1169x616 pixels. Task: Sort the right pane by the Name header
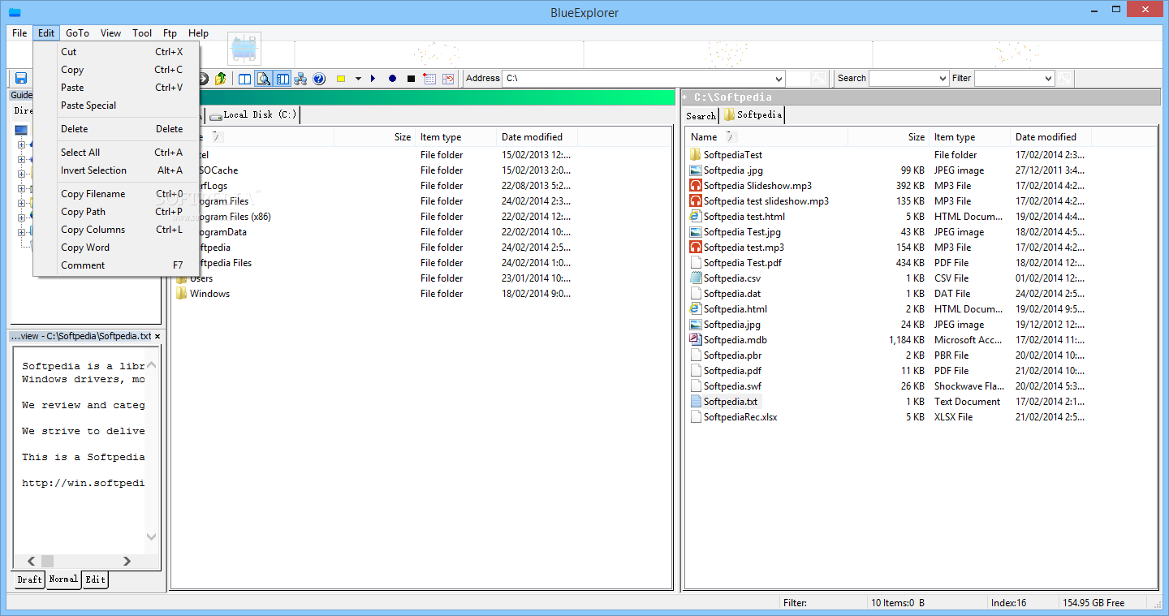coord(766,137)
